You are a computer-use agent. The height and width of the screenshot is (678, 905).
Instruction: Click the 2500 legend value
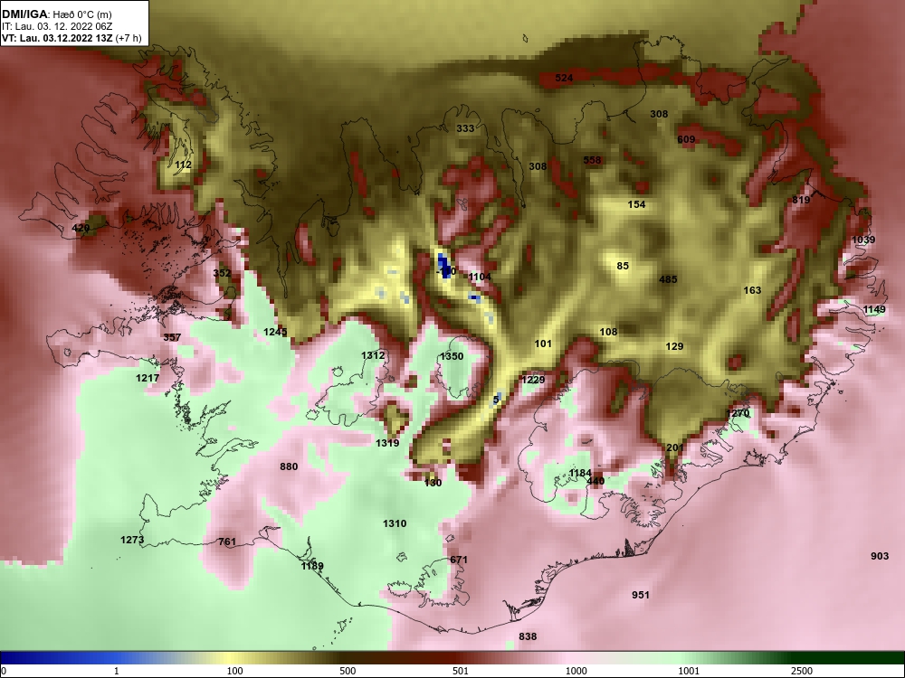802,671
